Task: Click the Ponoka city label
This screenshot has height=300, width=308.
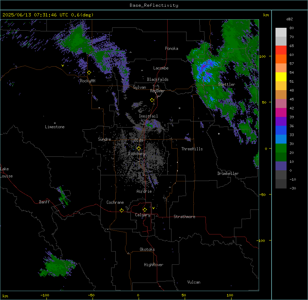Action: [172, 48]
